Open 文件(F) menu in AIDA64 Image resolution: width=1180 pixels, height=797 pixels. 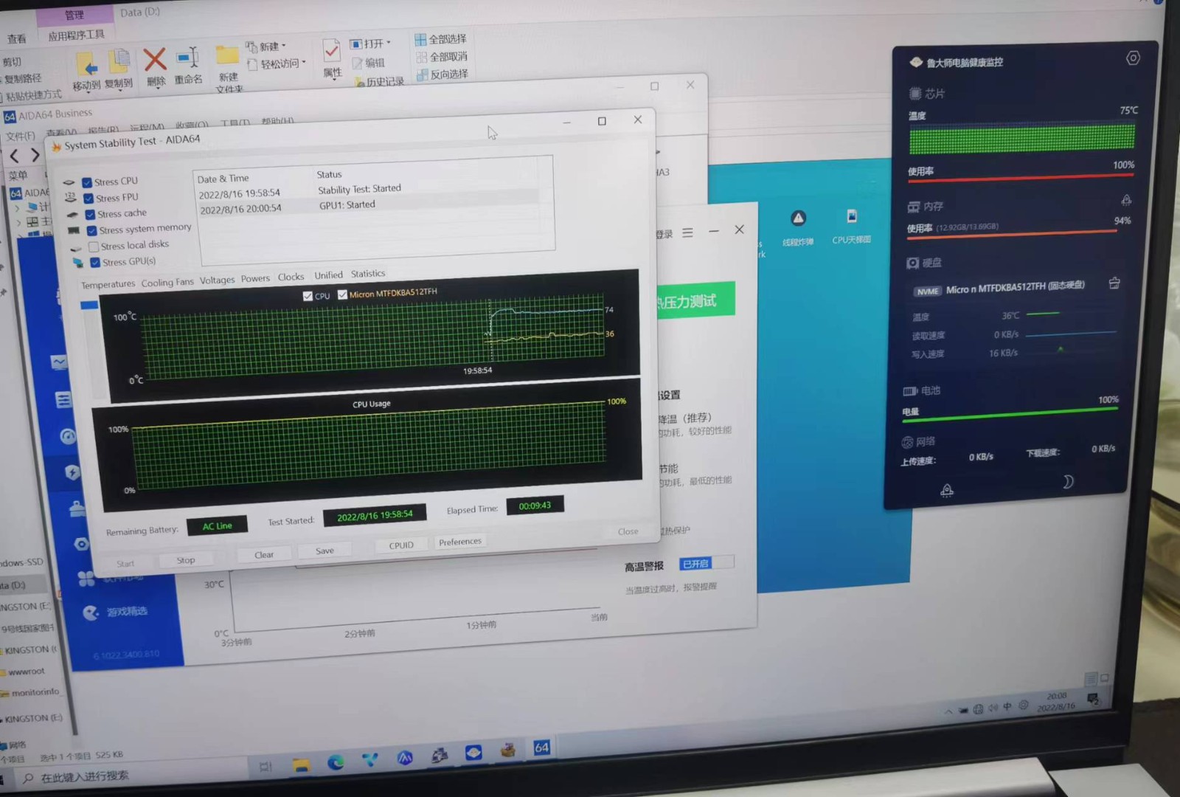(20, 136)
